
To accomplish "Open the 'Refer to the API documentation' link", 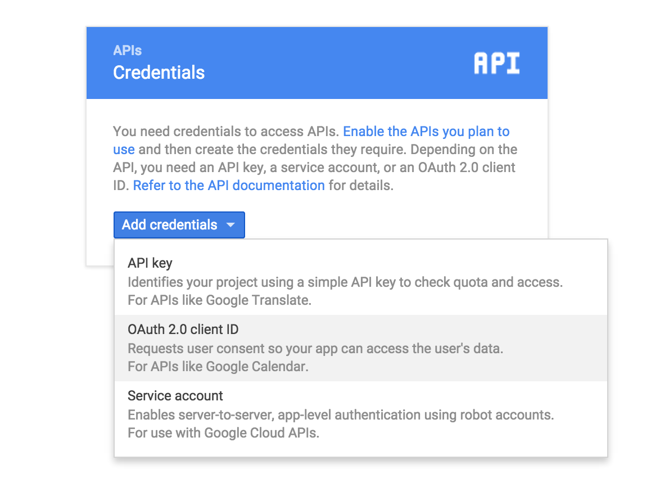I will pyautogui.click(x=229, y=185).
